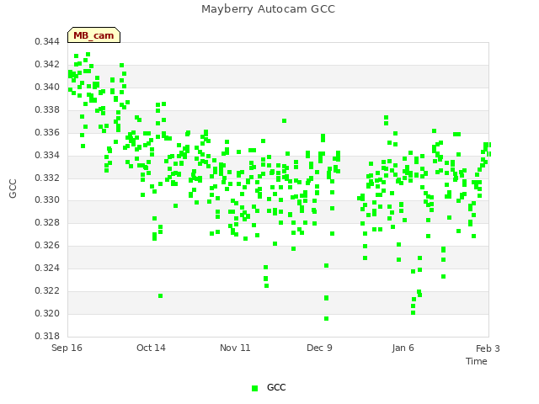Viewport: 539px width, 404px height.
Task: Select the GCC legend label
Action: click(x=276, y=387)
